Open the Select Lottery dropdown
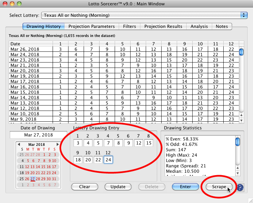Image resolution: width=253 pixels, height=203 pixels. [x=144, y=15]
